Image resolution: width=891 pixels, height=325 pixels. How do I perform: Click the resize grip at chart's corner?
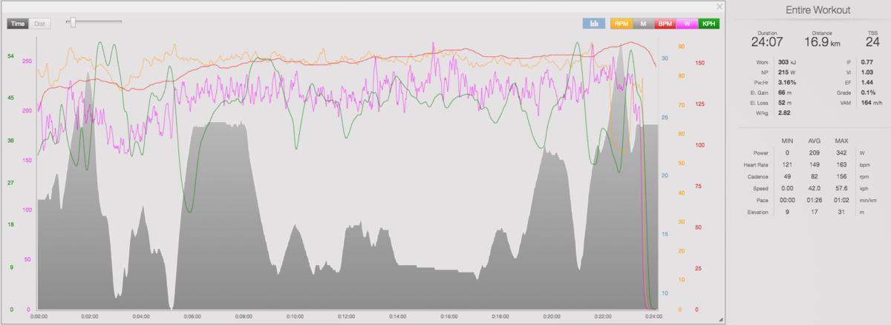point(719,318)
